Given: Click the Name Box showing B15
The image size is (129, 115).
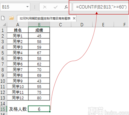Looking at the screenshot, I should tap(15, 7).
